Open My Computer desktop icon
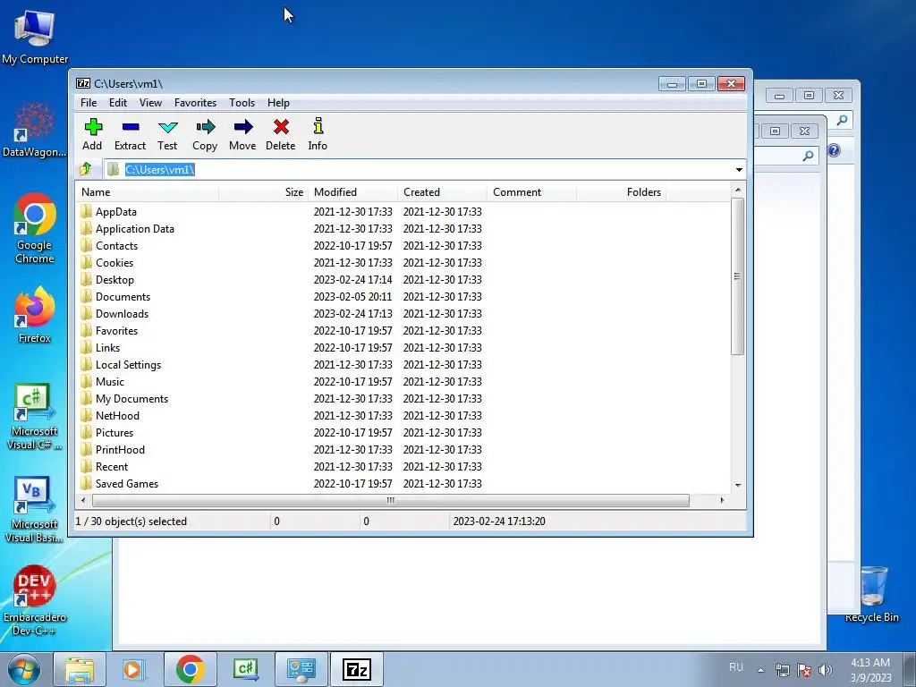 [x=35, y=36]
